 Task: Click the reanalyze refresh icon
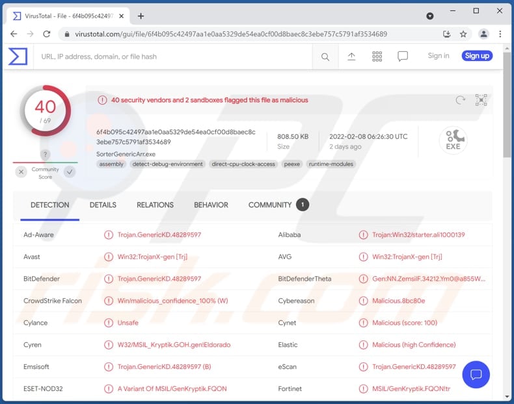(x=461, y=100)
